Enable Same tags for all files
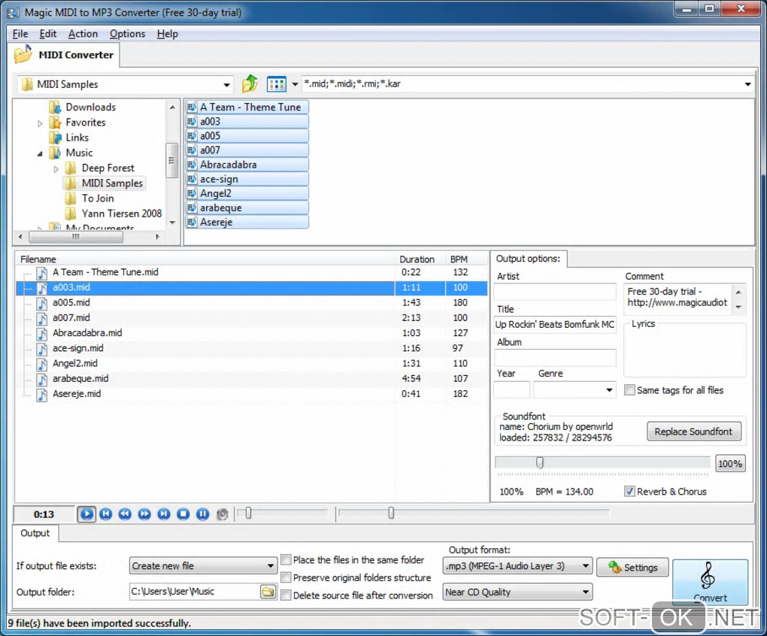The height and width of the screenshot is (636, 767). pos(630,390)
